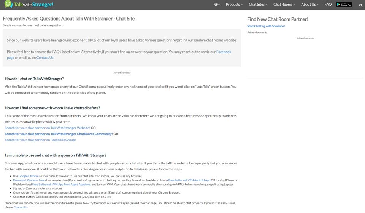Click Start Chatting with Someone link

266,26
